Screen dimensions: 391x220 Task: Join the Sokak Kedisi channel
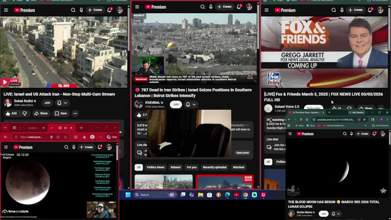(x=47, y=103)
